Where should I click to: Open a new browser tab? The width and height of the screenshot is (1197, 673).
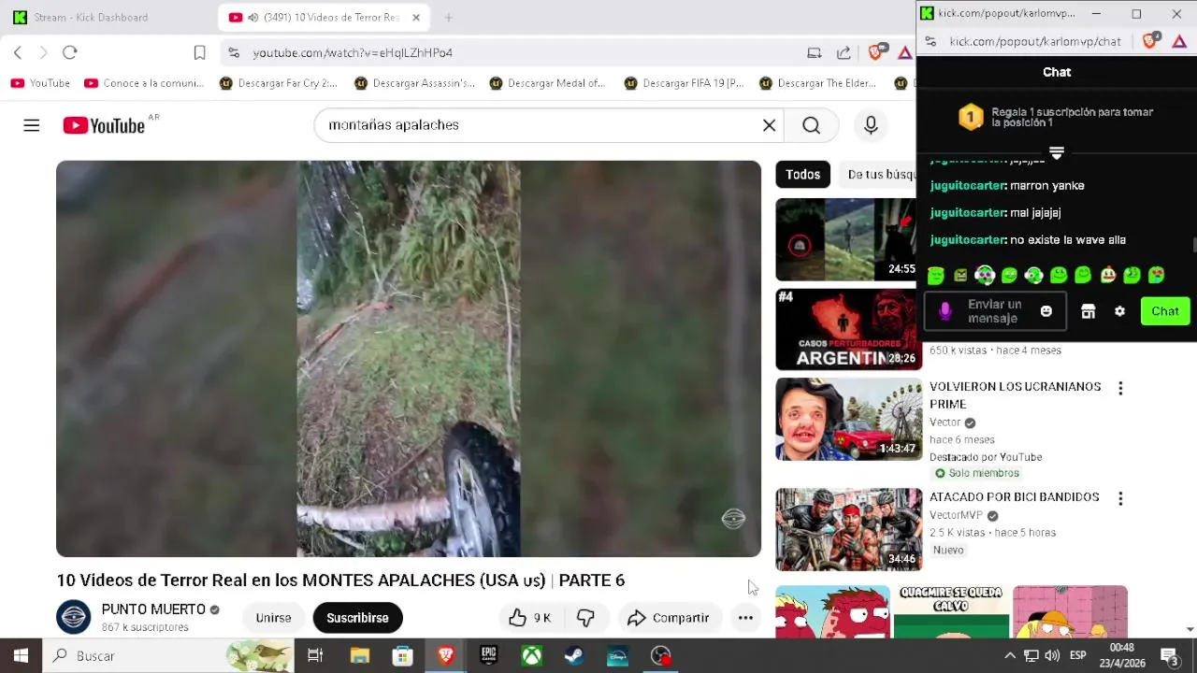click(448, 18)
